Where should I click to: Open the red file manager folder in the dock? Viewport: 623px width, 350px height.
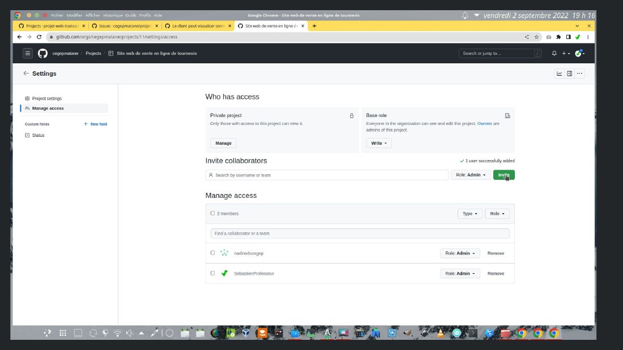click(505, 333)
